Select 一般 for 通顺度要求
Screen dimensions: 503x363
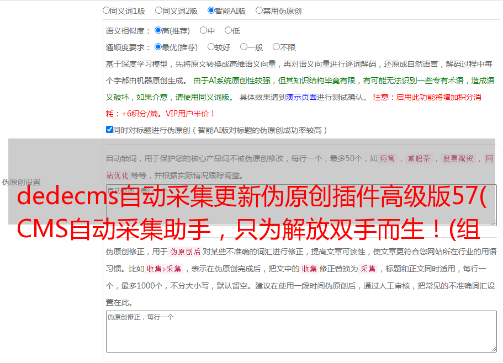pos(244,47)
